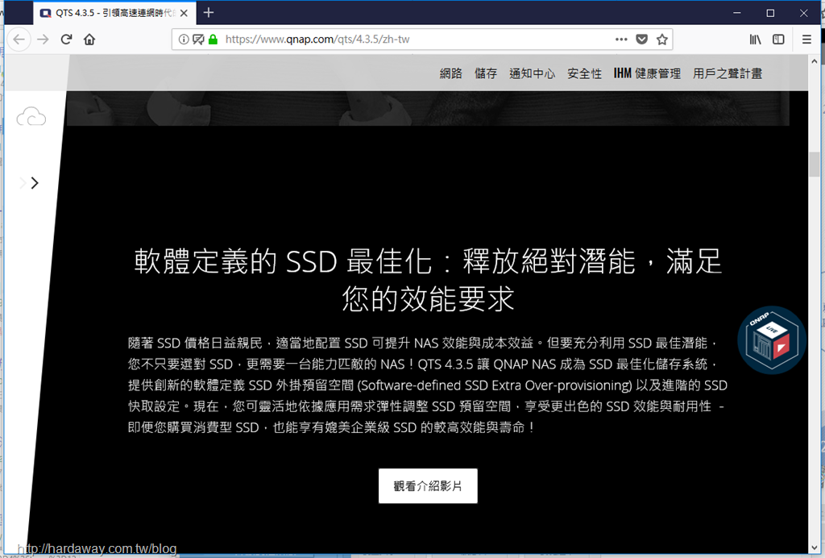Click the cloud icon in left sidebar
The height and width of the screenshot is (558, 825).
pyautogui.click(x=31, y=117)
